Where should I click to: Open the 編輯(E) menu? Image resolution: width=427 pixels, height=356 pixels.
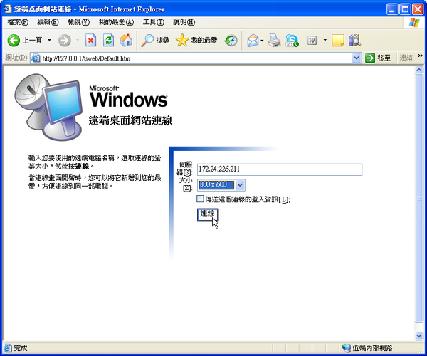click(x=48, y=22)
